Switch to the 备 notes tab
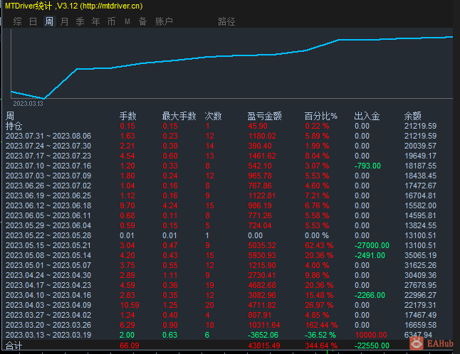This screenshot has width=460, height=354. [142, 21]
